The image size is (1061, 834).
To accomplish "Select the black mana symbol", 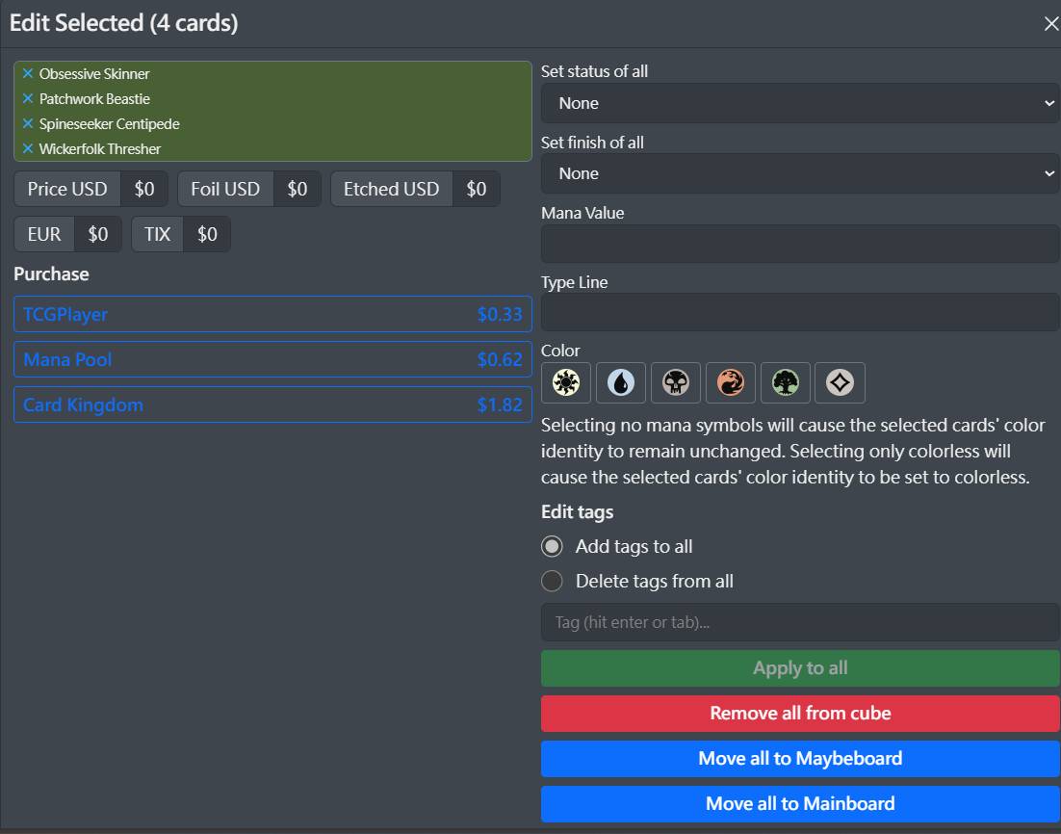I will tap(676, 383).
